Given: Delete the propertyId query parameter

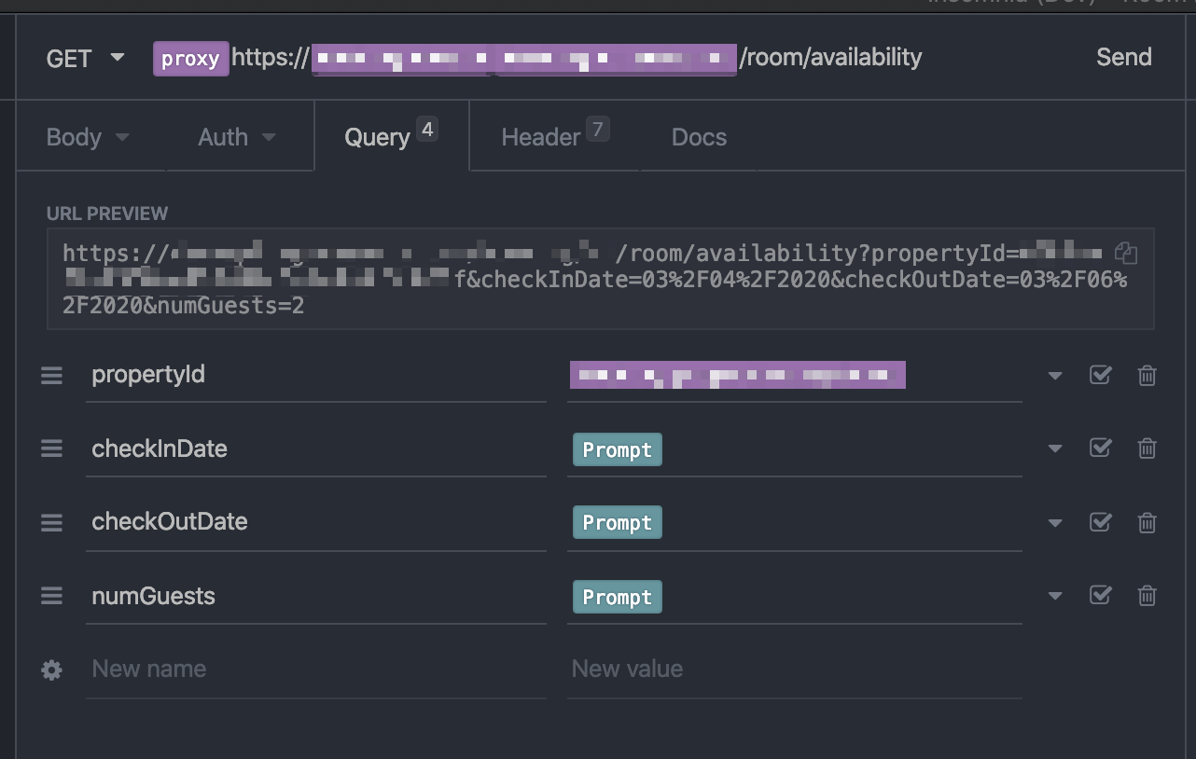Looking at the screenshot, I should point(1147,375).
